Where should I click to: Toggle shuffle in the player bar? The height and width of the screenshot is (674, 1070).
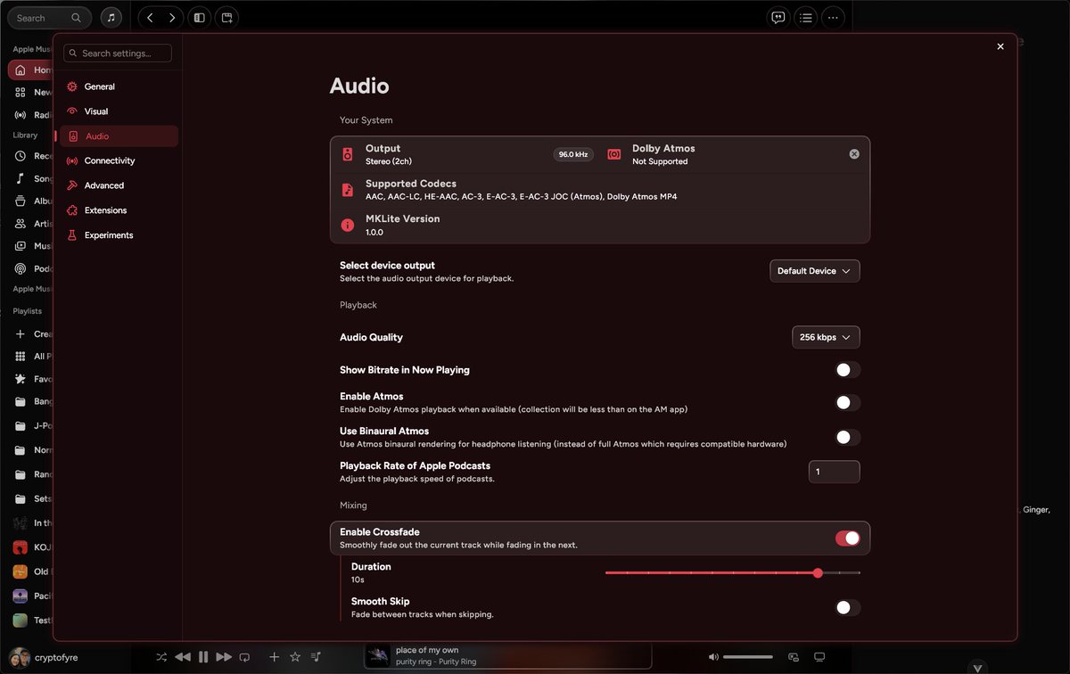pos(161,657)
